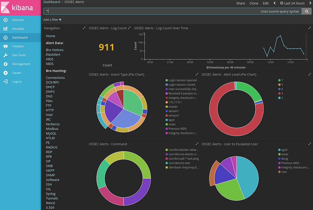Expand User to Escalated User panel

310,144
